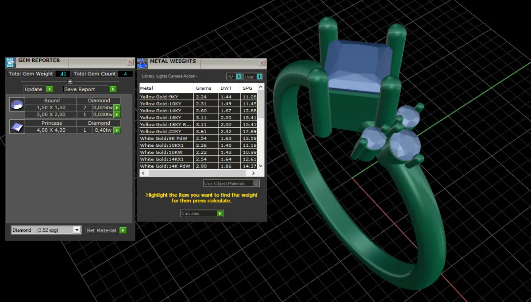Click the 17.89 SPG value
Viewport: 531px width, 302px height.
pyautogui.click(x=250, y=131)
